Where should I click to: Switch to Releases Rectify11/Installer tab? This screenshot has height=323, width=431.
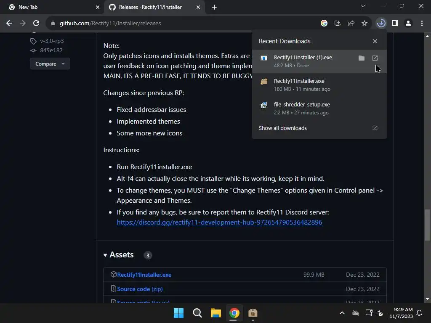(154, 7)
